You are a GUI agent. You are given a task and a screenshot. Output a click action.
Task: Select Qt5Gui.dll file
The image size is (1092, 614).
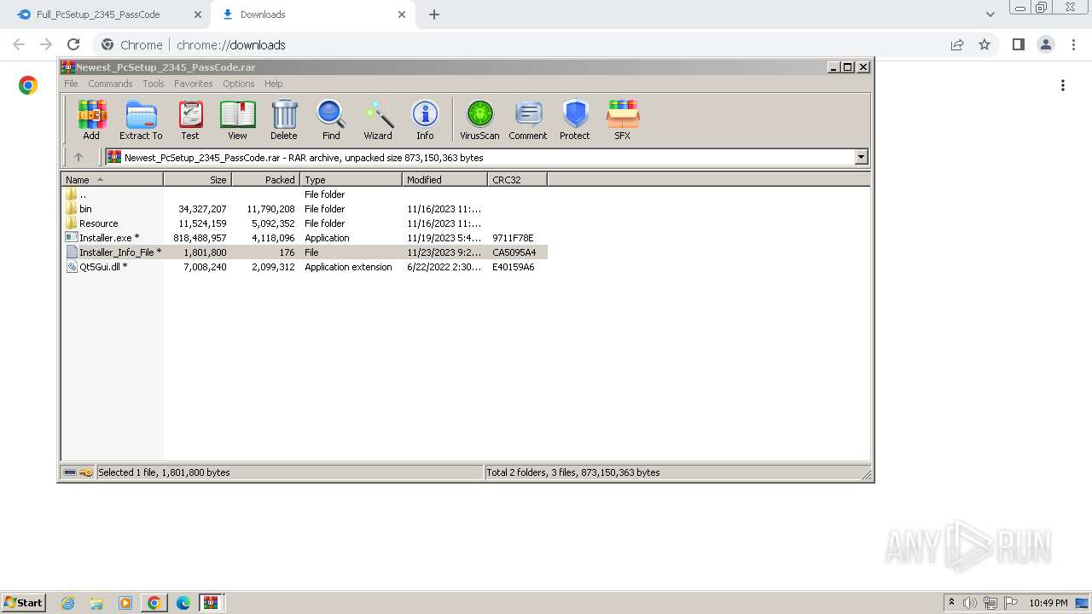304,267
